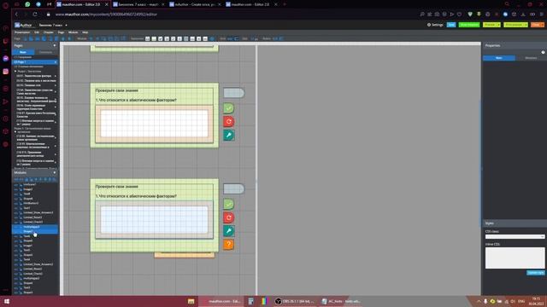Switch to the Commons tab in the Pages panel
Screen dimensions: 547x307
(45, 52)
